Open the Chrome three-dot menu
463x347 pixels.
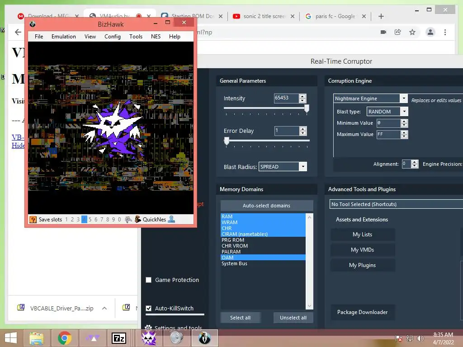pos(445,32)
